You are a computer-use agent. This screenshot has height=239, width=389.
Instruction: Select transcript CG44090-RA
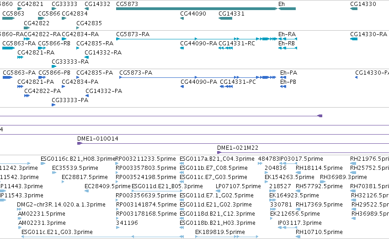pos(182,48)
